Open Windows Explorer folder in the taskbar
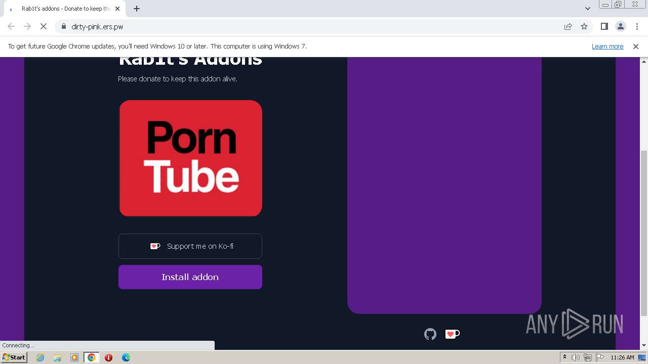 (x=57, y=357)
